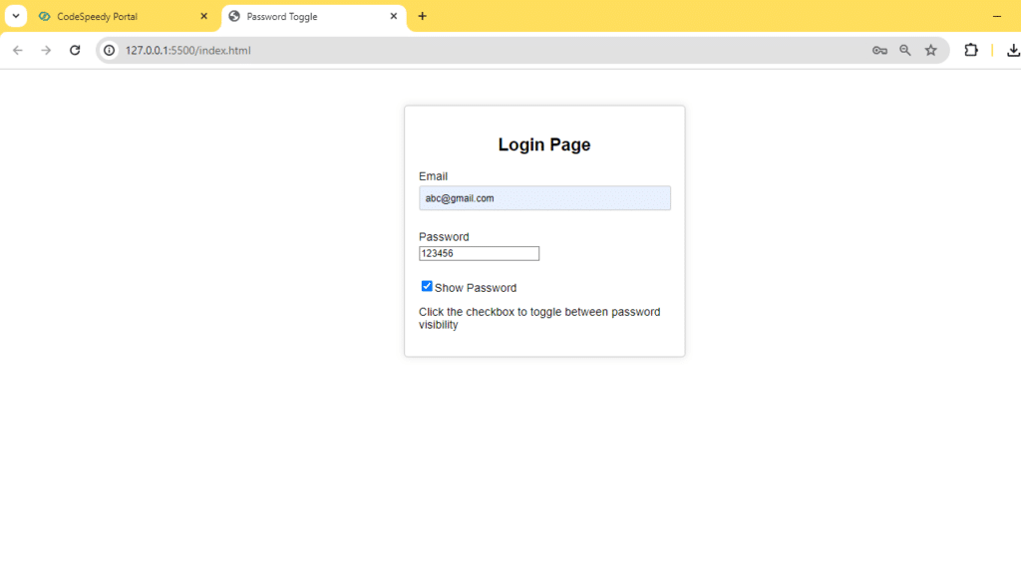Bookmark this page with the star icon

click(x=931, y=50)
